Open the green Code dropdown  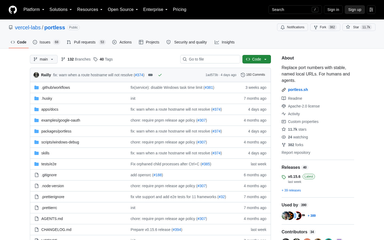[x=257, y=59]
